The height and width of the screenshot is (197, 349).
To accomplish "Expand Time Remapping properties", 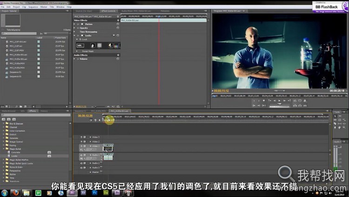I will [x=74, y=32].
